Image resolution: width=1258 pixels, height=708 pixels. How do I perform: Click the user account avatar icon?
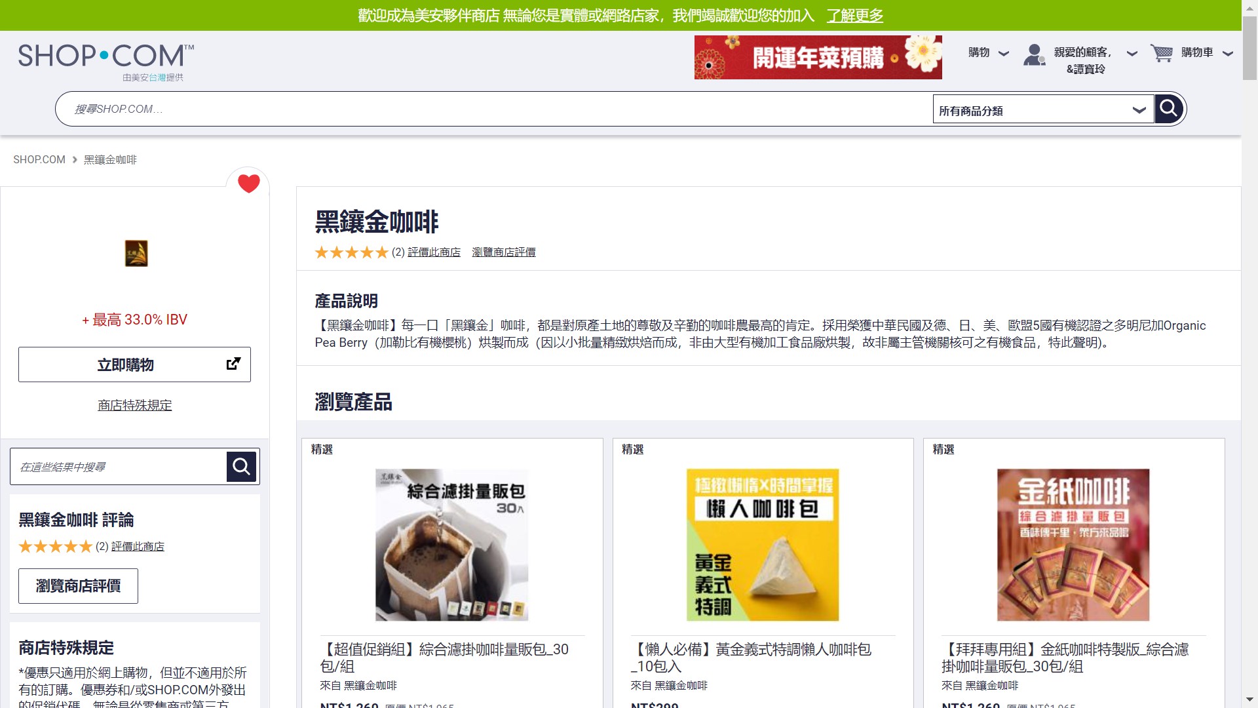1035,55
